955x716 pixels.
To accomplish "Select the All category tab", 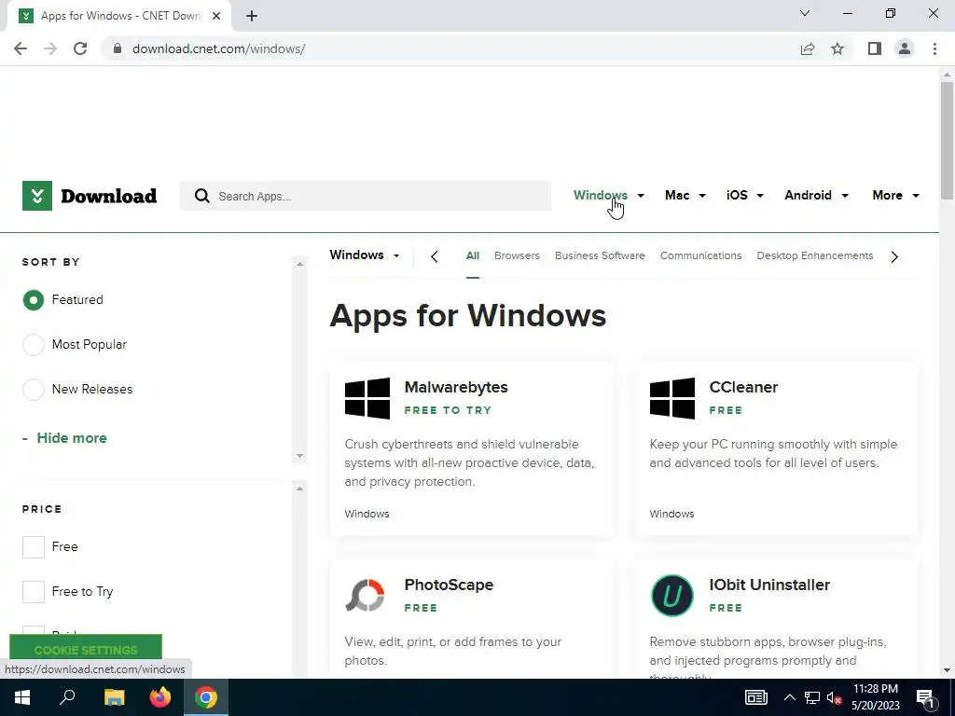I will (x=473, y=255).
